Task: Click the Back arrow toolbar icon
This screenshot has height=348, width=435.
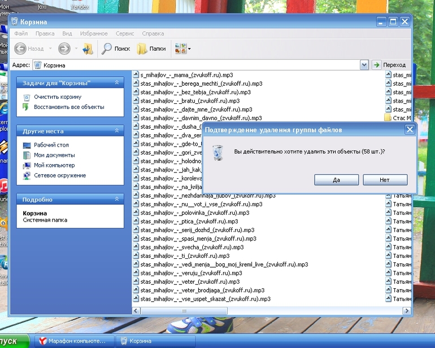Action: pos(20,49)
